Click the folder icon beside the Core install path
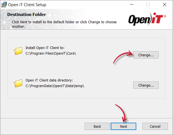Viewport: 173px width, 135px height. pyautogui.click(x=18, y=51)
